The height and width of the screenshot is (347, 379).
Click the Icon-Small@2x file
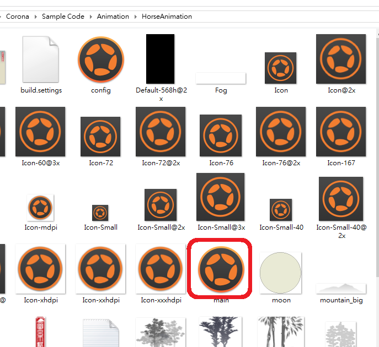[x=161, y=205]
